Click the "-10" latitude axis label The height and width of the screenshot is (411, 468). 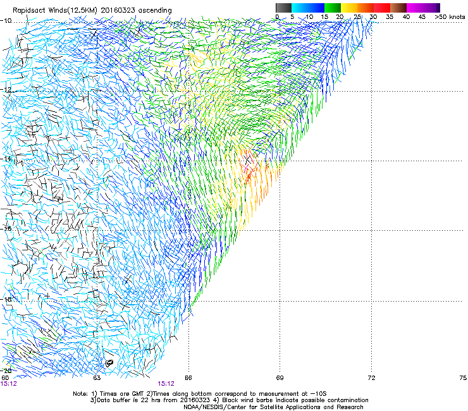click(6, 21)
